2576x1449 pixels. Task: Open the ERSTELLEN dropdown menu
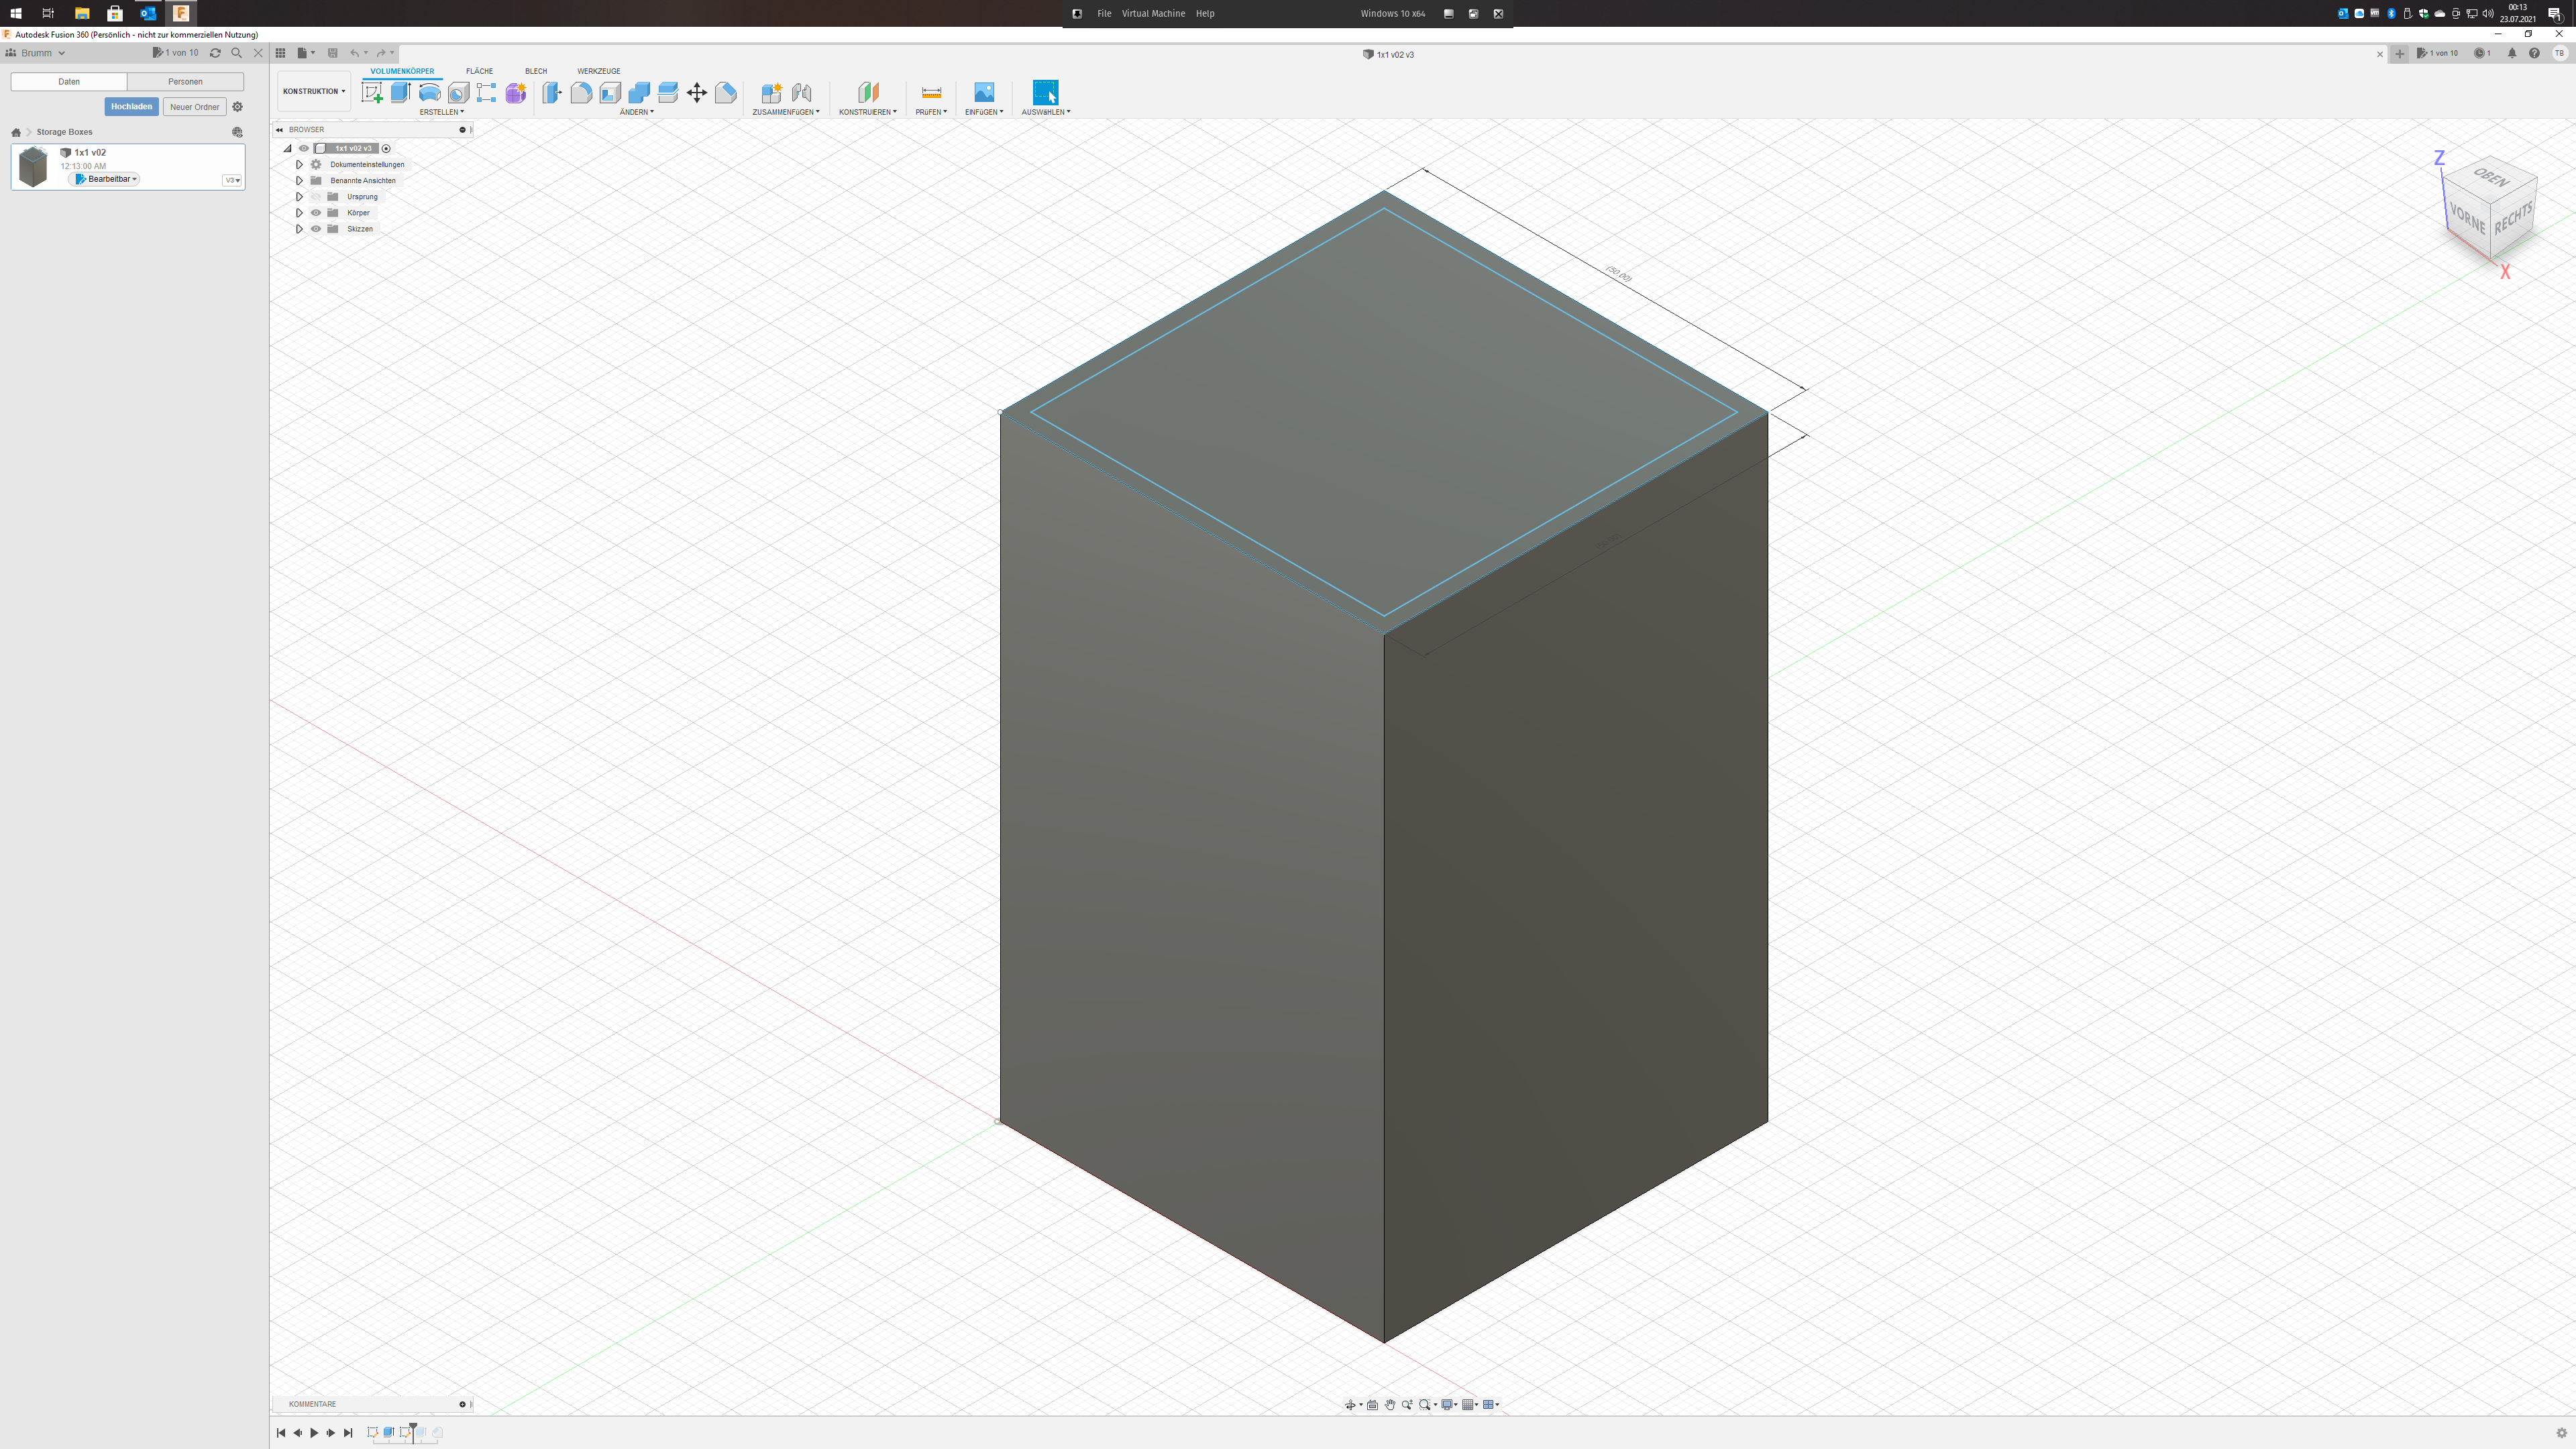441,112
